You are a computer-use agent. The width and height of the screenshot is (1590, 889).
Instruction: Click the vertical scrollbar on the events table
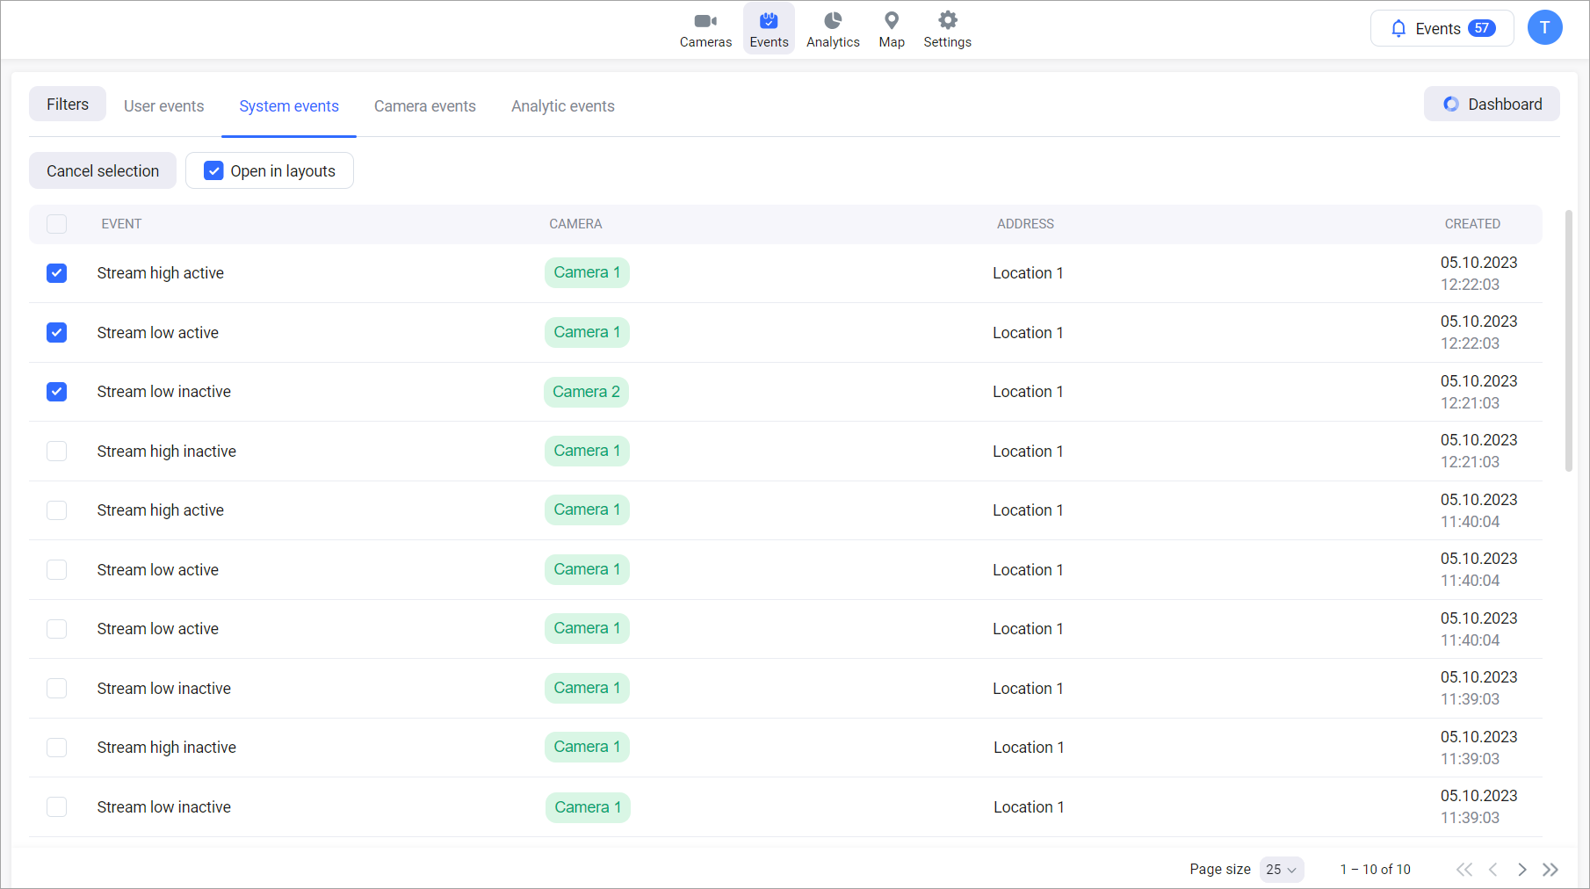[1568, 341]
